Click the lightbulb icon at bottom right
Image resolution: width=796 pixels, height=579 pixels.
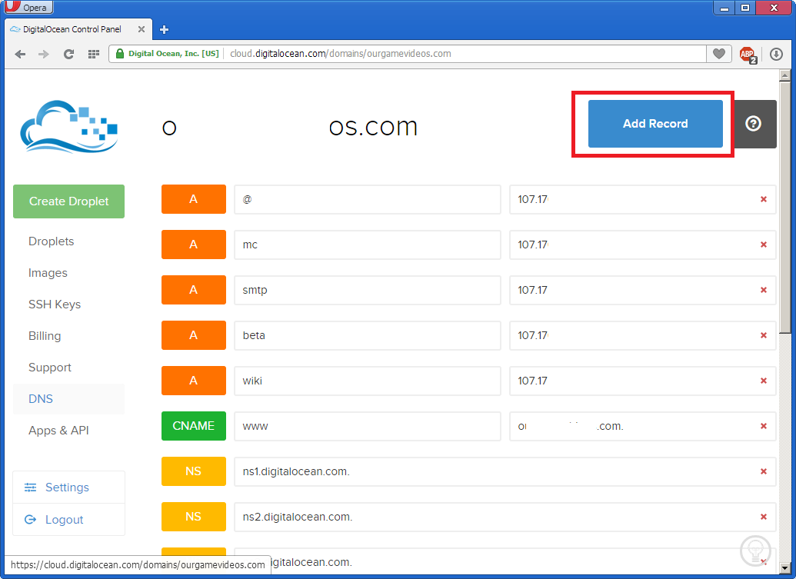click(x=755, y=551)
